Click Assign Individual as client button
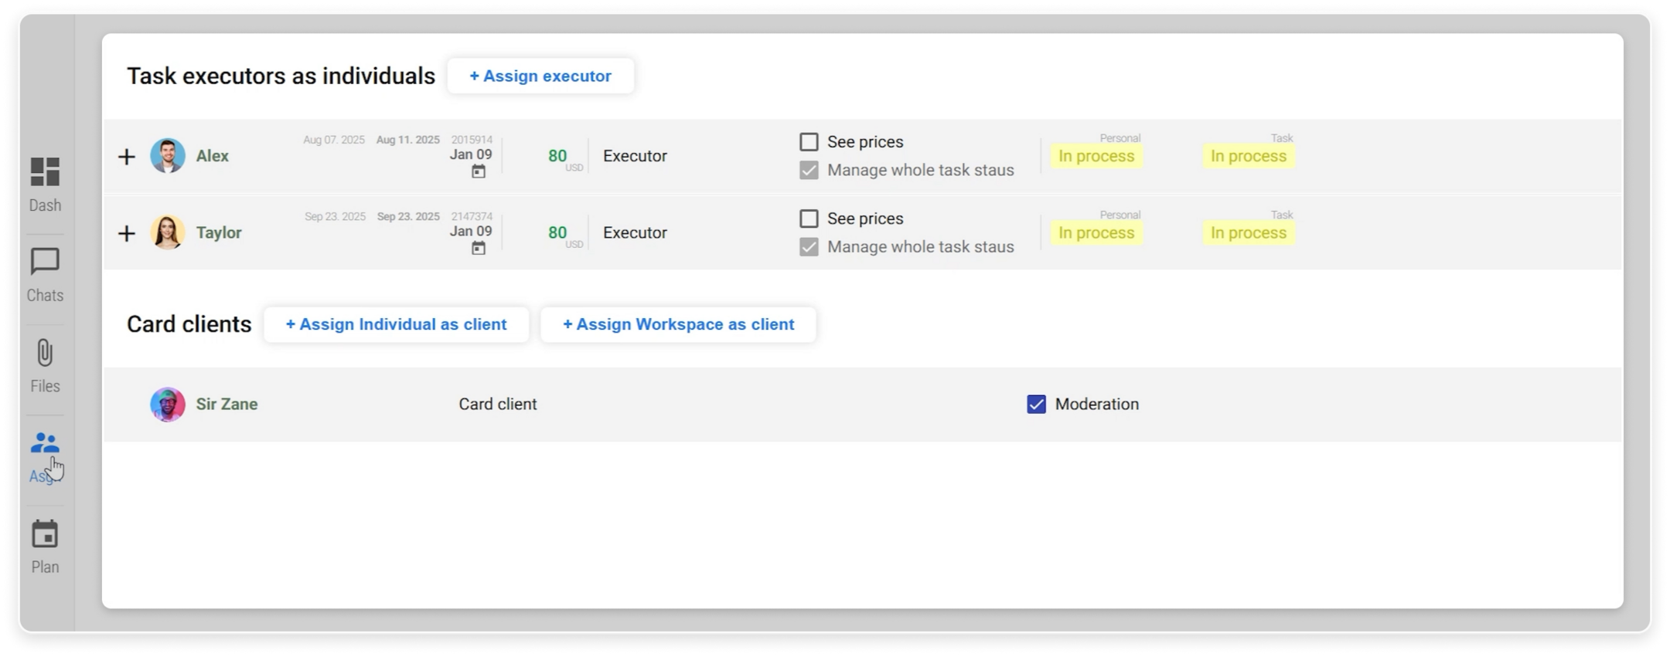 pyautogui.click(x=396, y=325)
